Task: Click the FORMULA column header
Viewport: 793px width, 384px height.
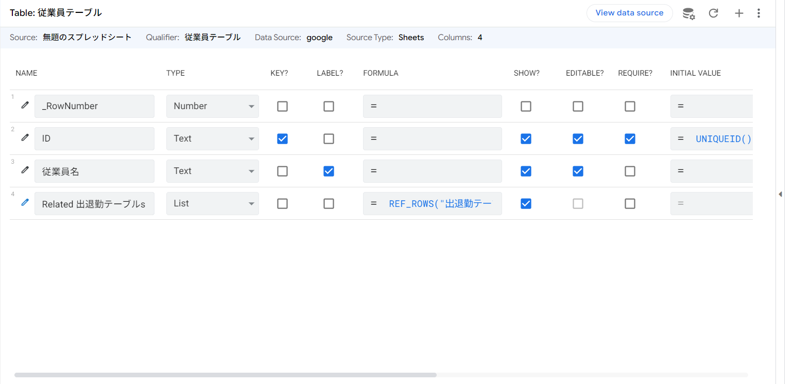Action: tap(381, 73)
